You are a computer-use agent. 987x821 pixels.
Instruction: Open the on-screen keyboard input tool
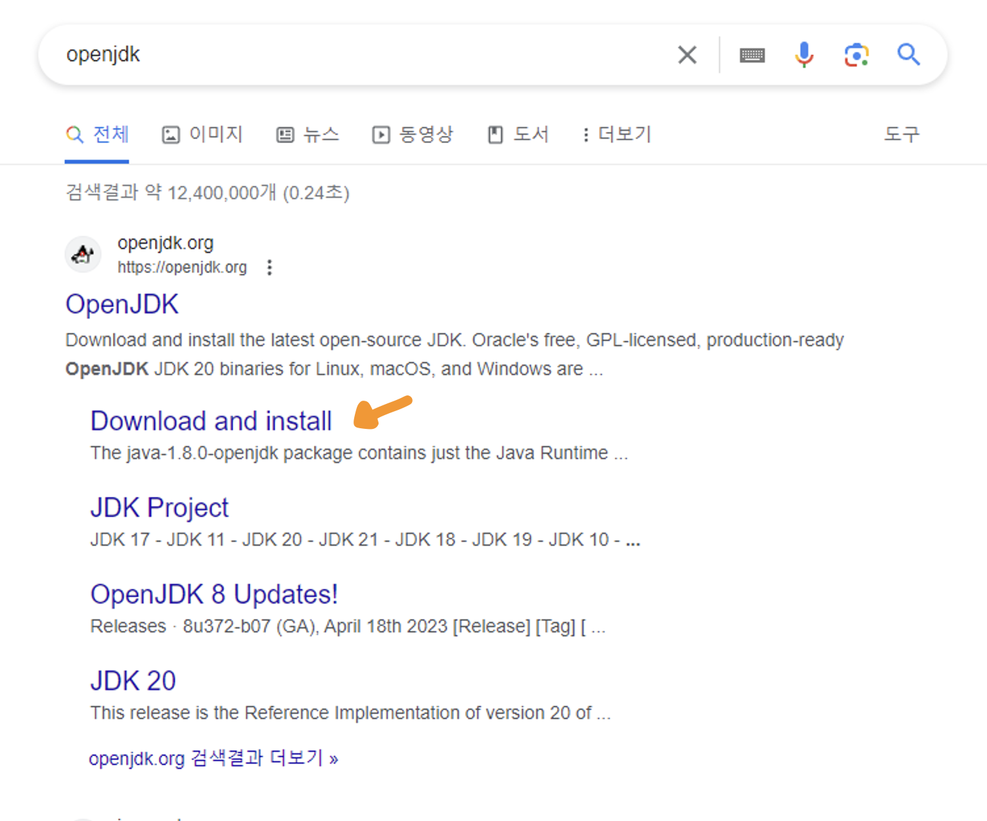coord(752,55)
